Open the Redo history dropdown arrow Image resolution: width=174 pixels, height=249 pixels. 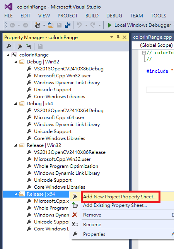[100, 25]
